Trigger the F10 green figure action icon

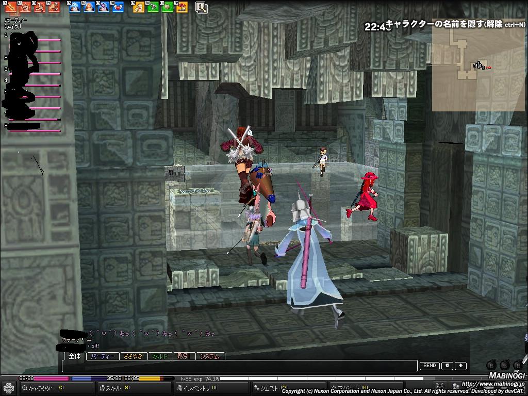coord(153,7)
